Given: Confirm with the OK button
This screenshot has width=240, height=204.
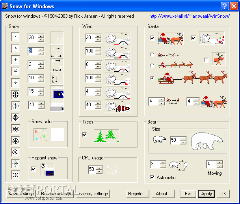Looking at the screenshot, I should 223,194.
